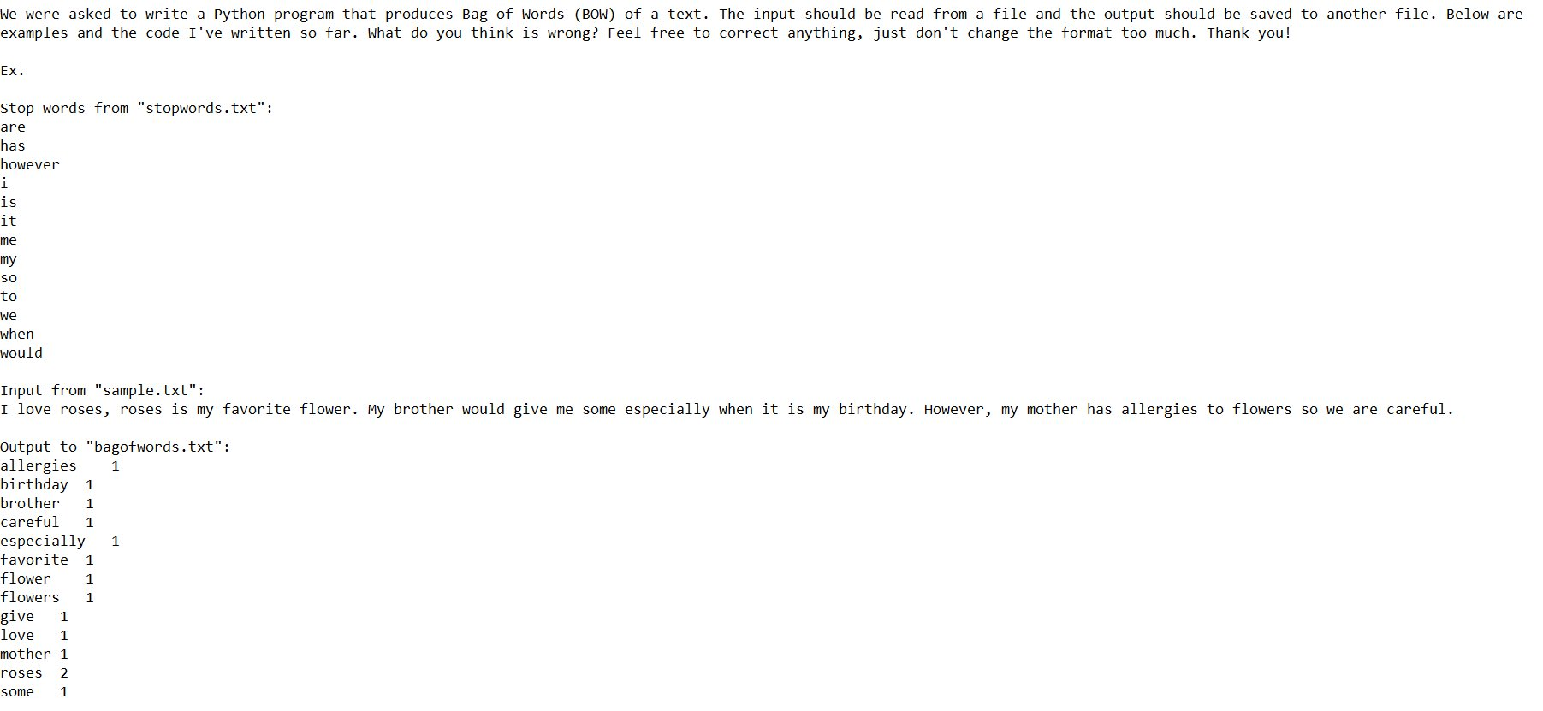The height and width of the screenshot is (711, 1543).
Task: Click the "Ex." label line
Action: [x=13, y=70]
